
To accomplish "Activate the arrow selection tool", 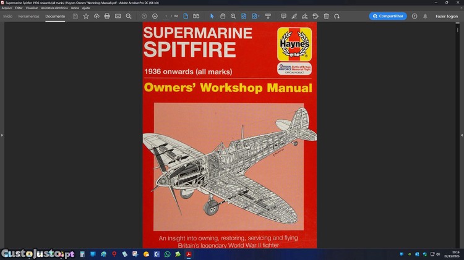I will tap(212, 16).
